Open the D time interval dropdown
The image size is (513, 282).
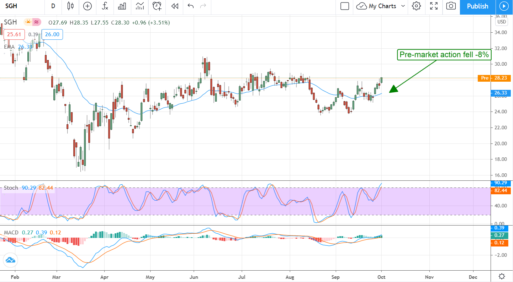point(53,6)
